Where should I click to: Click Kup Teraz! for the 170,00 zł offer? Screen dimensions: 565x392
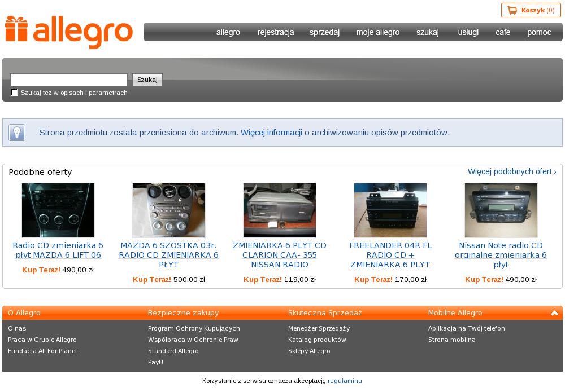[x=373, y=279]
